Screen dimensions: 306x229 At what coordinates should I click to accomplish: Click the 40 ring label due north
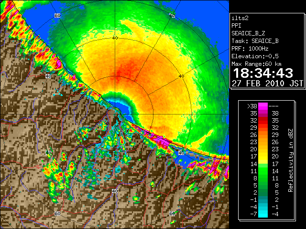(115, 38)
